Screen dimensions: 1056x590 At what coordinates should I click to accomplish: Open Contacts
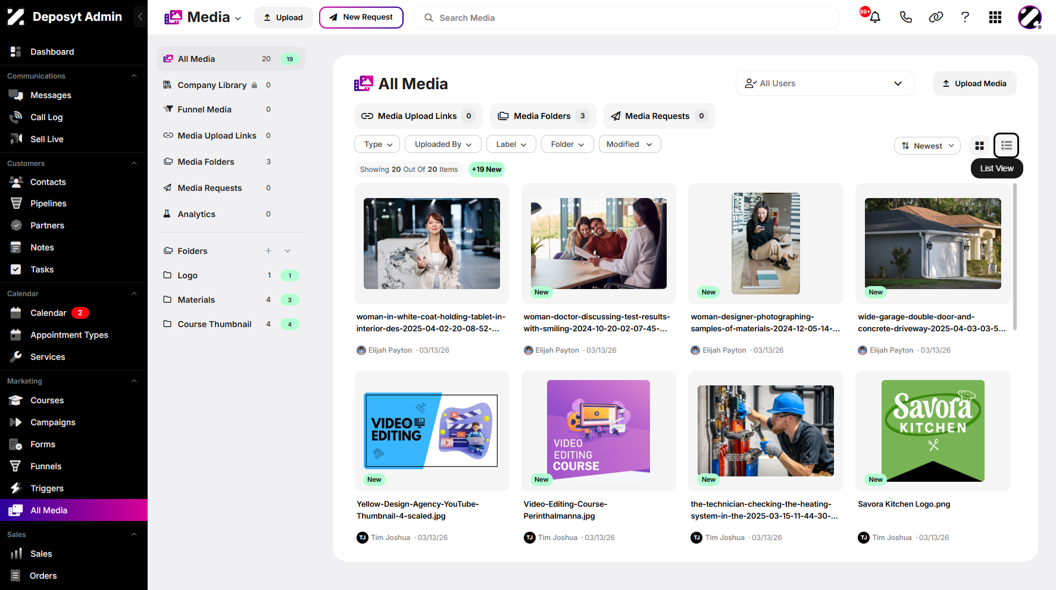pyautogui.click(x=74, y=182)
